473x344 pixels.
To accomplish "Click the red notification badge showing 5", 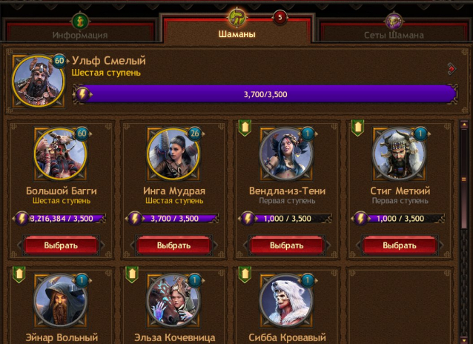I will [x=280, y=18].
